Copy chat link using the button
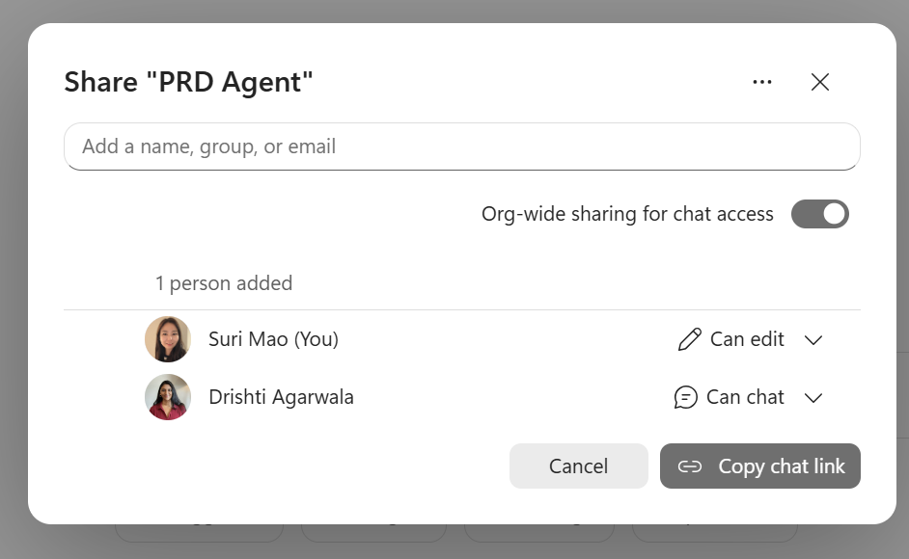 tap(760, 466)
